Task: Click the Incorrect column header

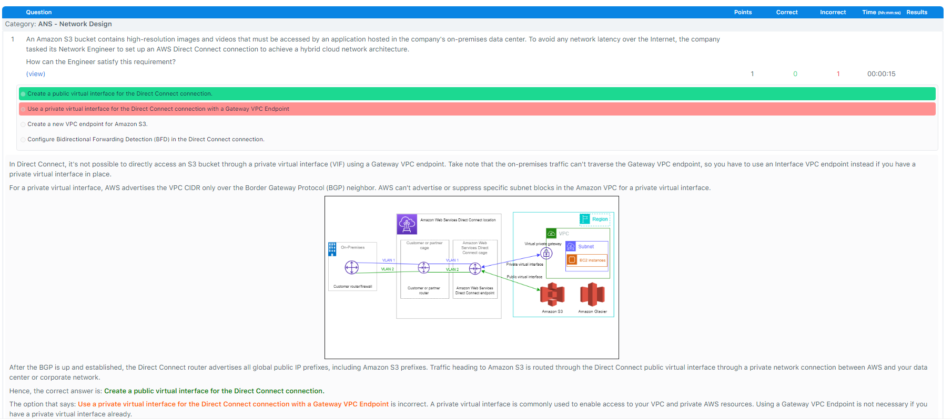Action: (x=833, y=12)
